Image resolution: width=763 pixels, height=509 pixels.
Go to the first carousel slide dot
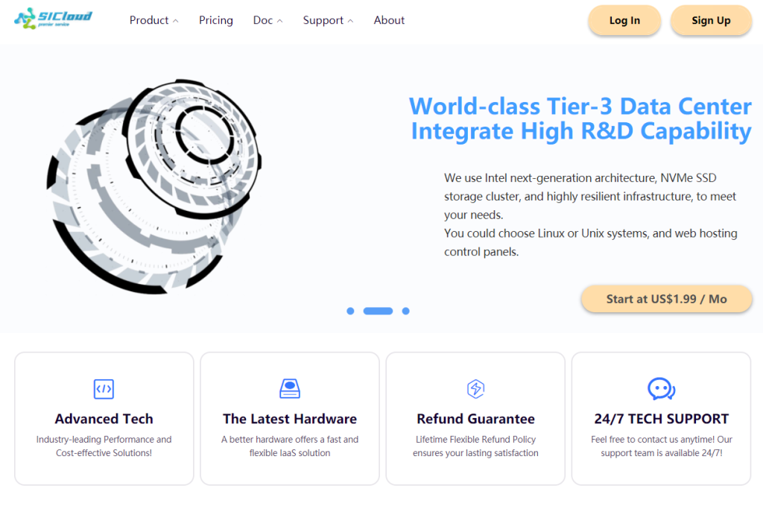[x=350, y=311]
